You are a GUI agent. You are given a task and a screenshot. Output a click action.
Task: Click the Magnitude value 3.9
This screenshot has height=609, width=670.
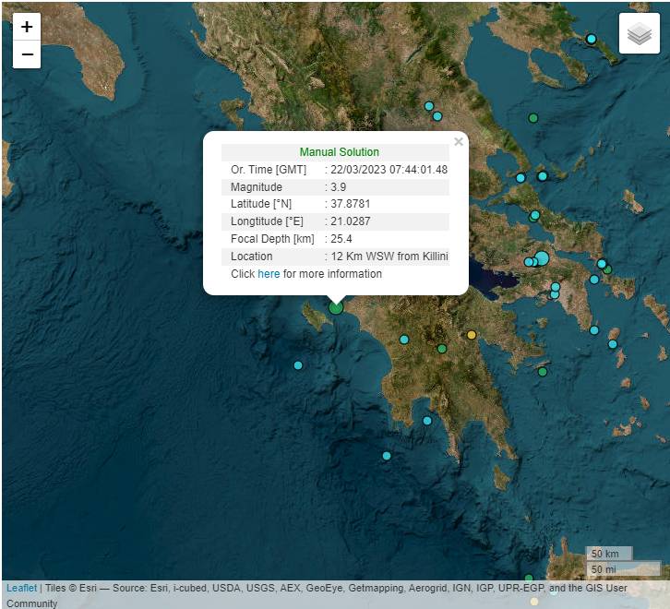(x=339, y=187)
